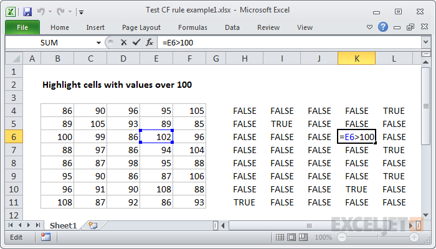436x249 pixels.
Task: Open the Name Box dropdown arrow
Action: point(98,43)
